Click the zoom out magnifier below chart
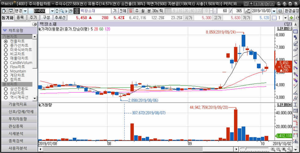This screenshot has height=153, width=300. [278, 149]
